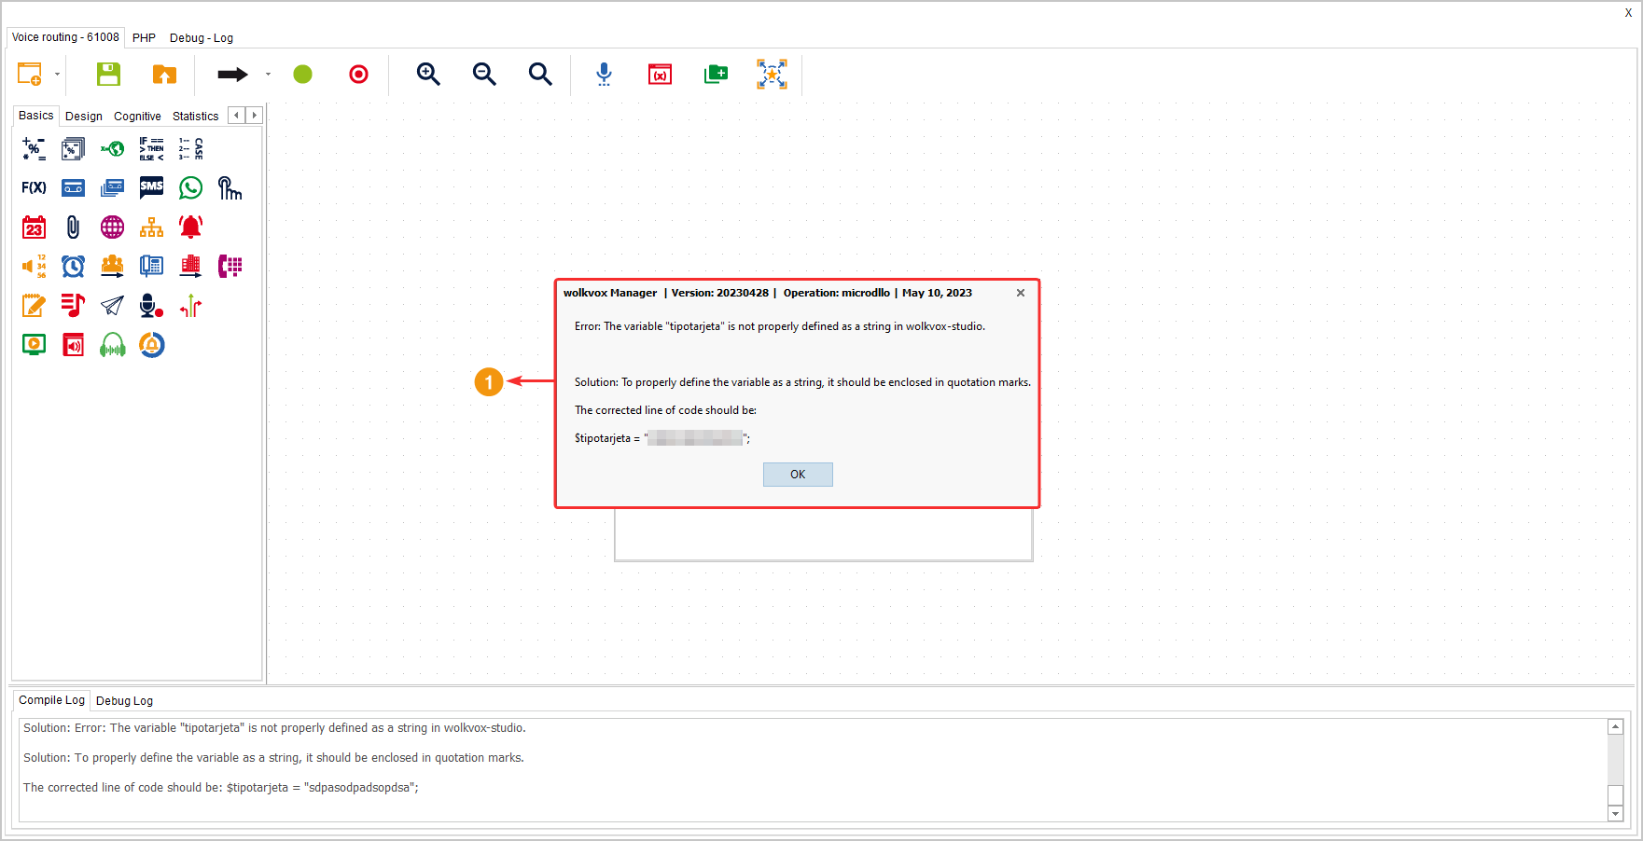The width and height of the screenshot is (1643, 841).
Task: Select the SMS component
Action: coord(151,187)
